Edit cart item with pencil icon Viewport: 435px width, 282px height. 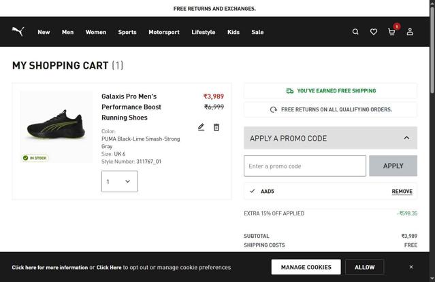pos(202,127)
